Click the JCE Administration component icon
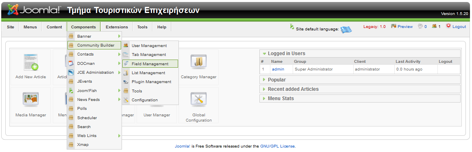Image resolution: width=472 pixels, height=152 pixels. [71, 73]
